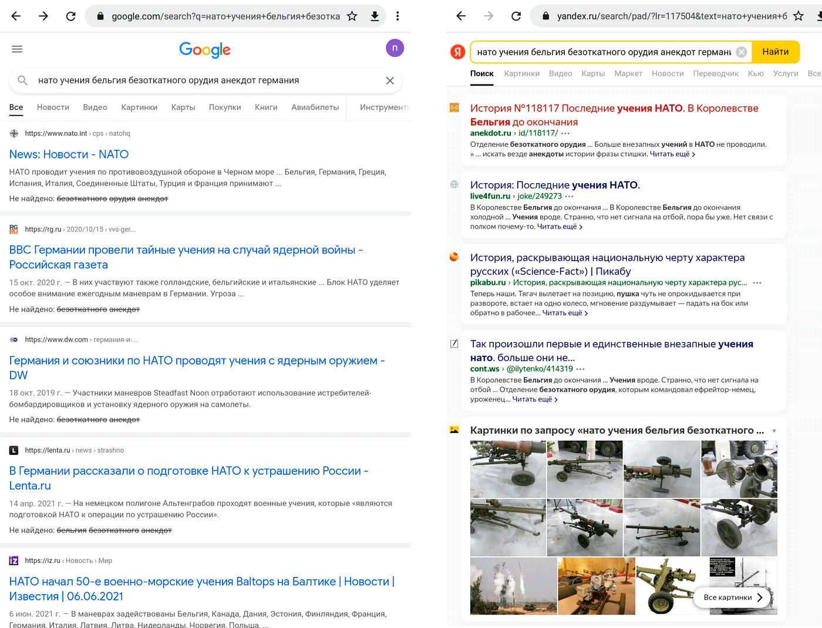
Task: Click the red Yandex 'Я' logo
Action: [458, 52]
